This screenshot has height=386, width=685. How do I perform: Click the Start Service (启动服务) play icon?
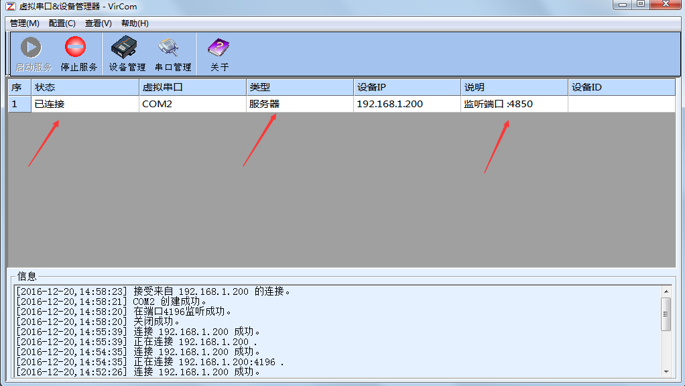point(31,48)
